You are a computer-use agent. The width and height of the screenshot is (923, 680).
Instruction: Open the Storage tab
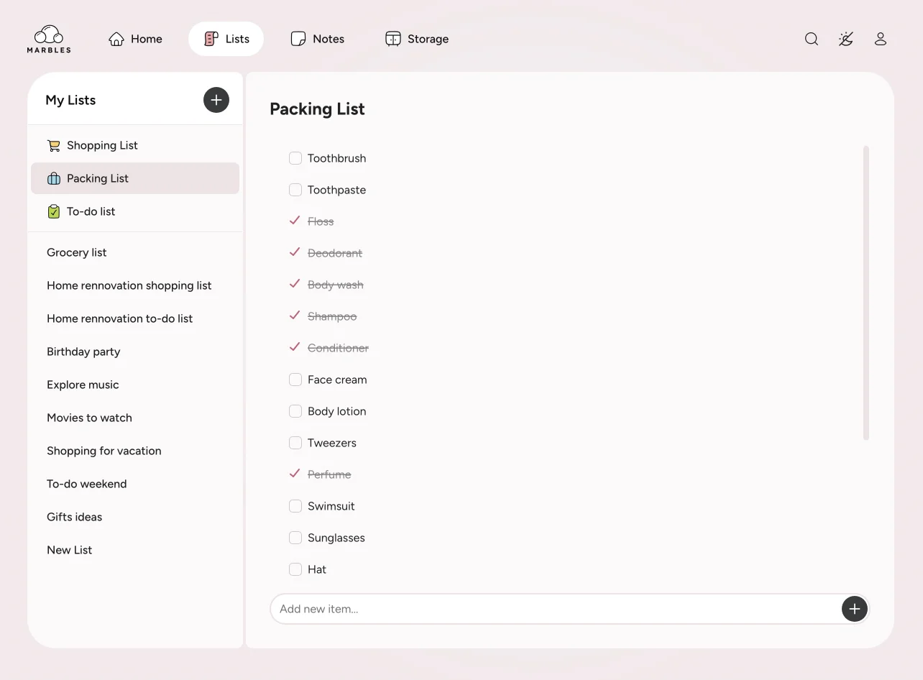point(417,39)
